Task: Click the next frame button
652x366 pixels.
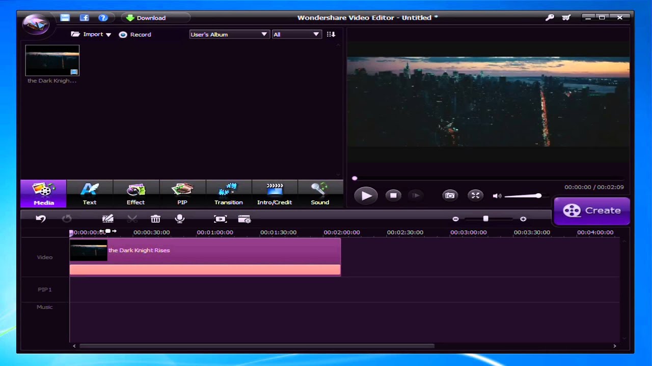Action: pyautogui.click(x=416, y=195)
